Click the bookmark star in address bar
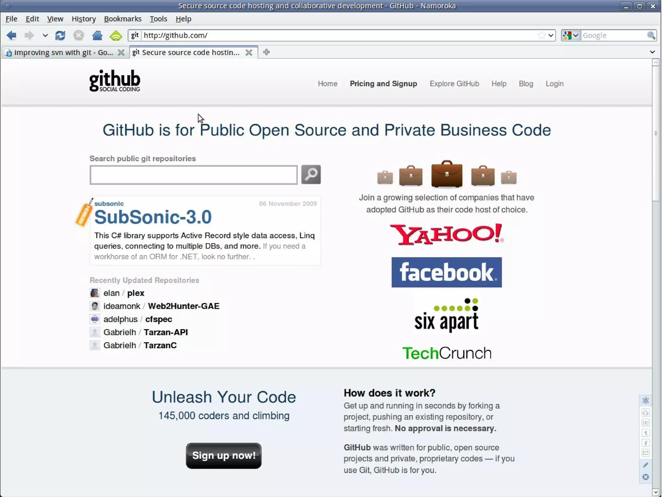Image resolution: width=662 pixels, height=497 pixels. [541, 35]
